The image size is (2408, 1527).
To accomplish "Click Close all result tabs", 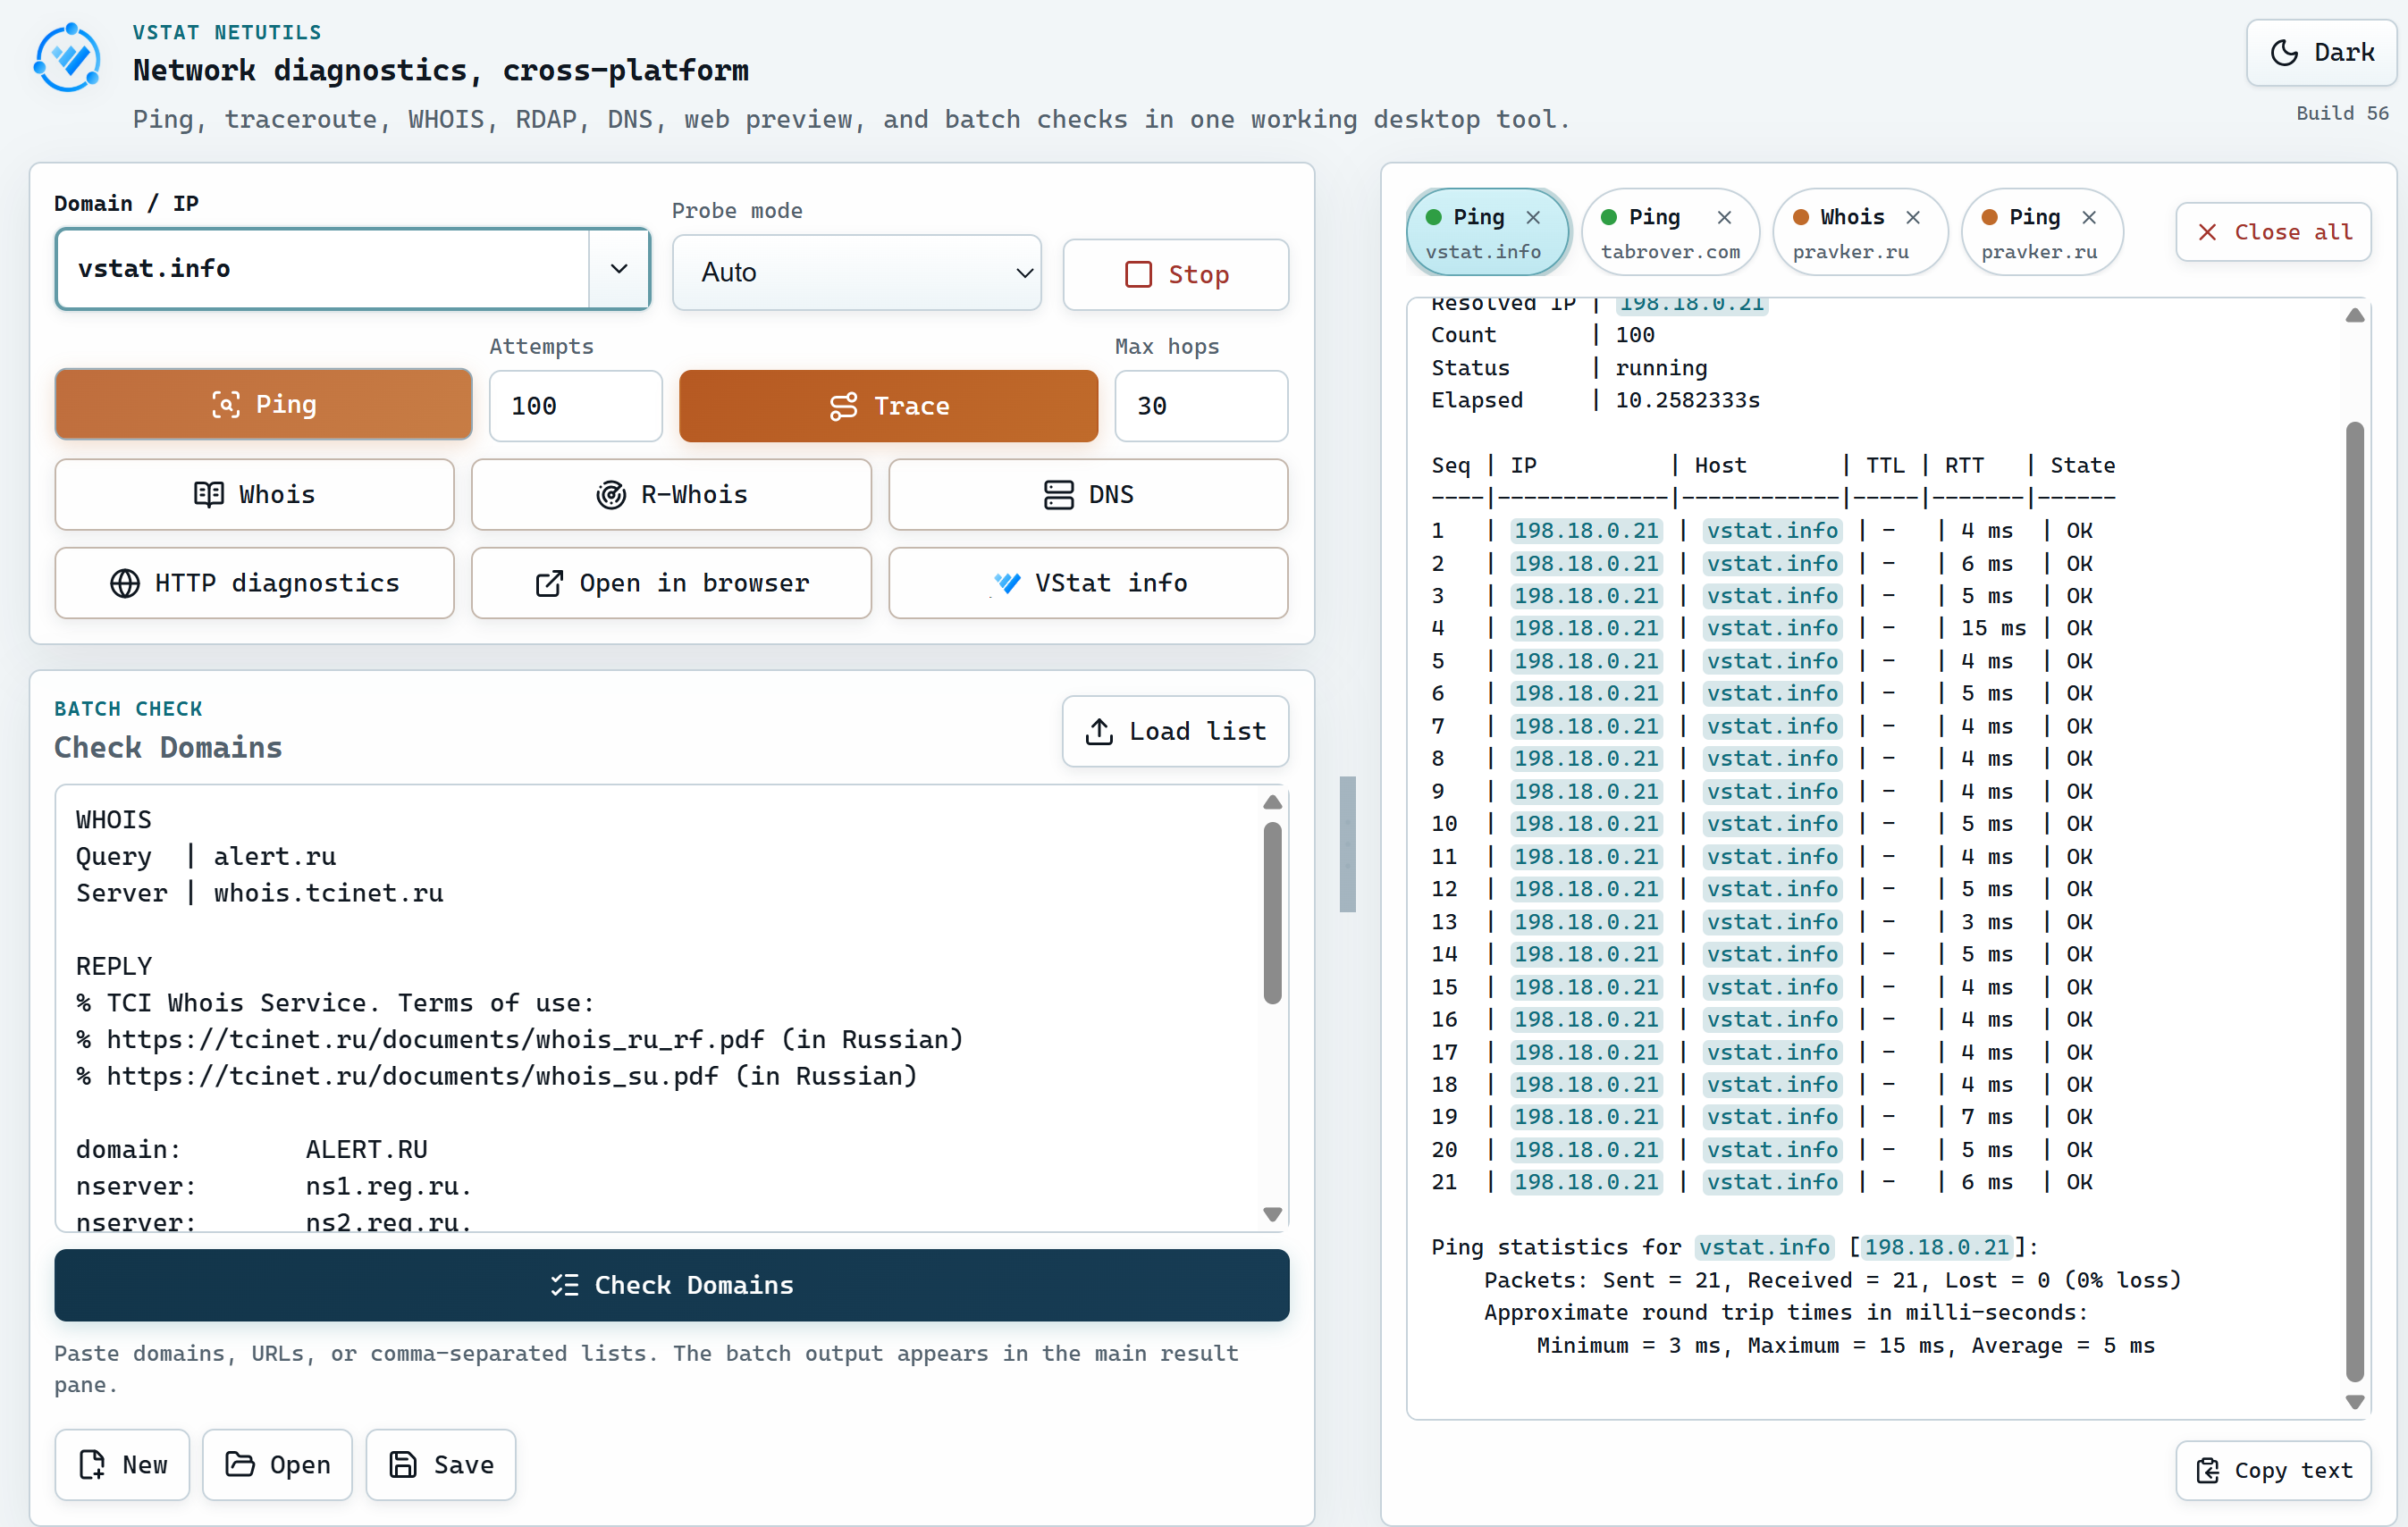I will (2273, 233).
